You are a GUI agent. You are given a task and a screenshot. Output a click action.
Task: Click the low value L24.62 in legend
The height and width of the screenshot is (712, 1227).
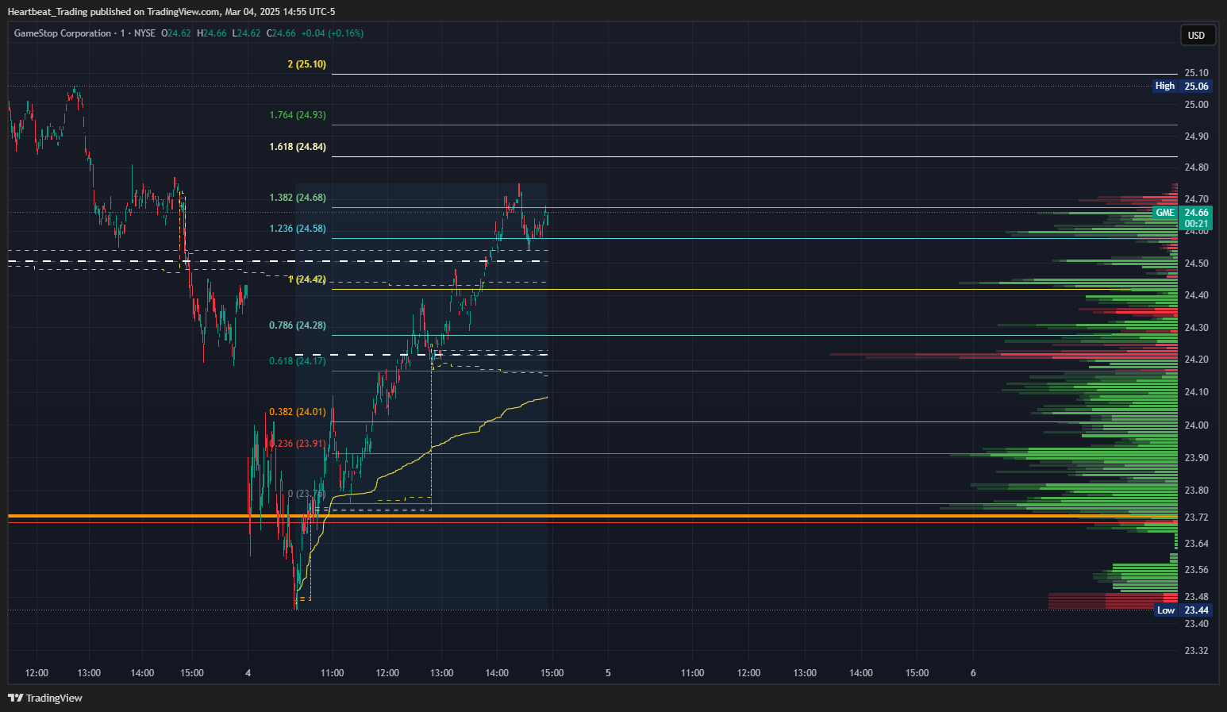246,33
